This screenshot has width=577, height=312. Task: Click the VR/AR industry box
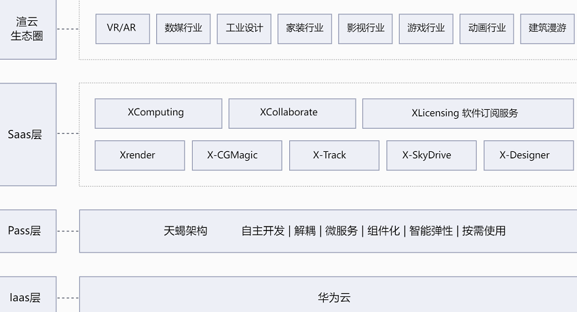click(122, 28)
